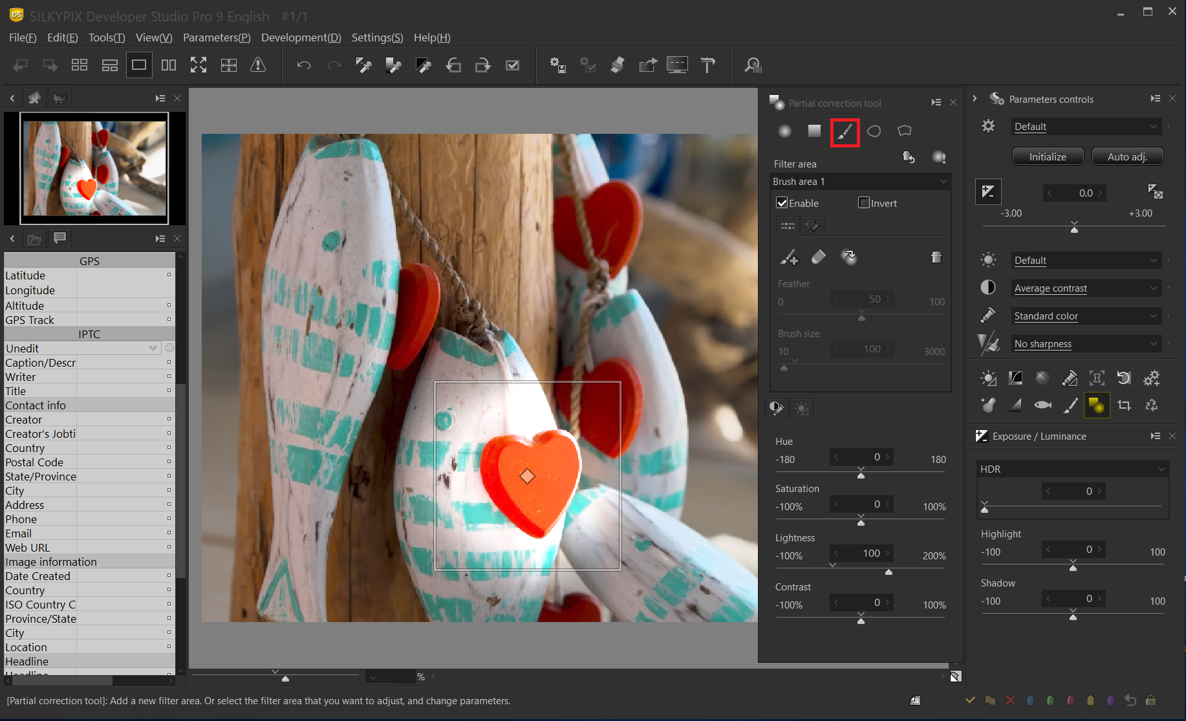This screenshot has width=1186, height=721.
Task: Adjust the Saturation slider handle
Action: coord(861,522)
